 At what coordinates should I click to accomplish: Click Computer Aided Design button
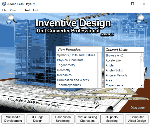(137, 119)
